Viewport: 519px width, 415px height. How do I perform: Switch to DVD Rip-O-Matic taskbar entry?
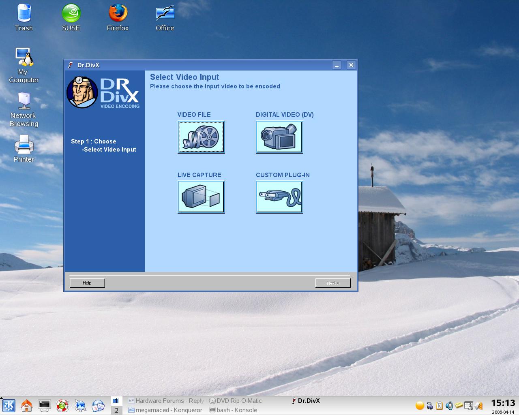tap(236, 401)
